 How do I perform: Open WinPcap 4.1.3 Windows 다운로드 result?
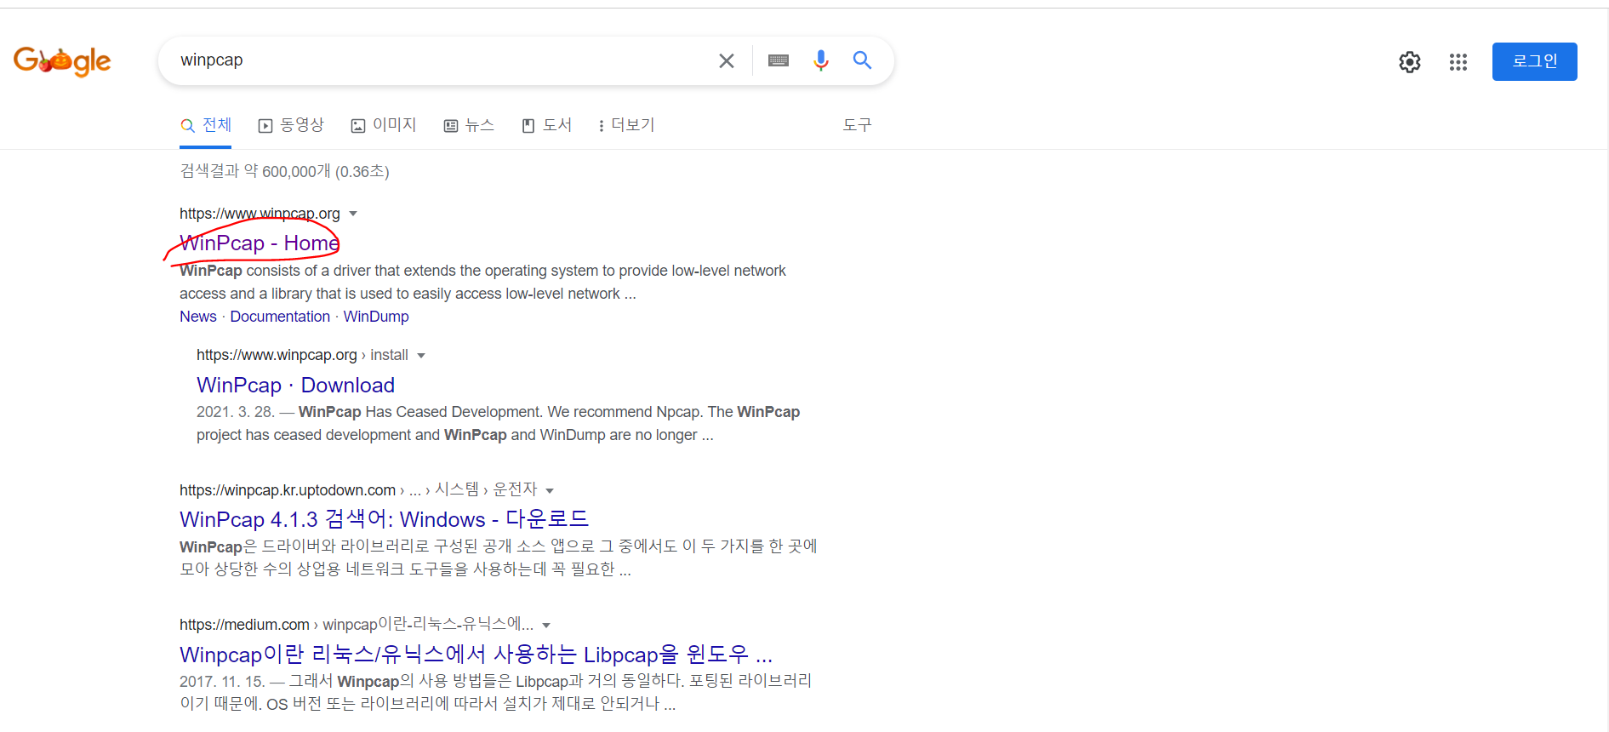coord(385,519)
